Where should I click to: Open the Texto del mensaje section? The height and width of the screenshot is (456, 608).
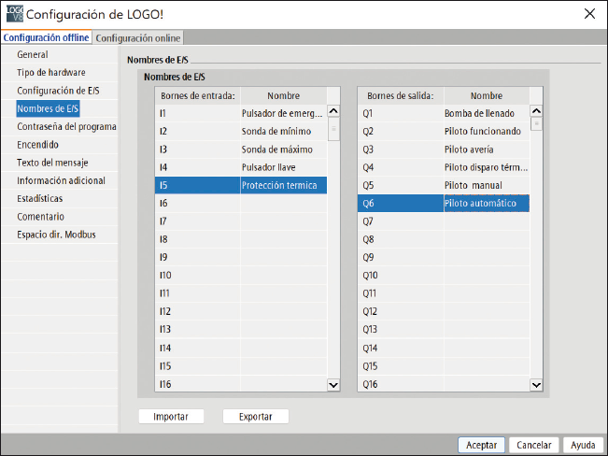[x=52, y=163]
